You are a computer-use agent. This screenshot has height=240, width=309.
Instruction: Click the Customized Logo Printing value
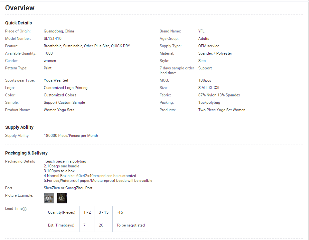pyautogui.click(x=66, y=88)
